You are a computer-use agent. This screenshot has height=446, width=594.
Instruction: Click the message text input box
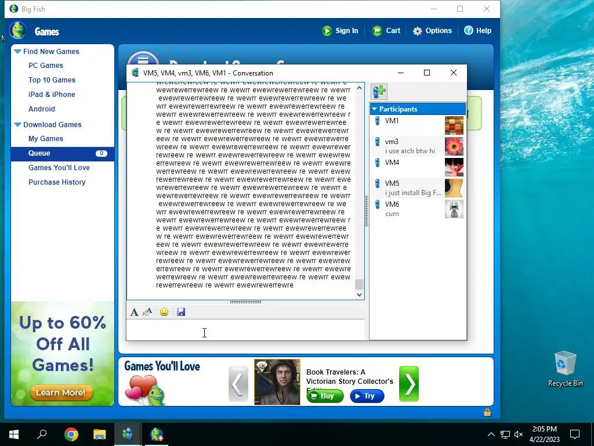tap(245, 330)
